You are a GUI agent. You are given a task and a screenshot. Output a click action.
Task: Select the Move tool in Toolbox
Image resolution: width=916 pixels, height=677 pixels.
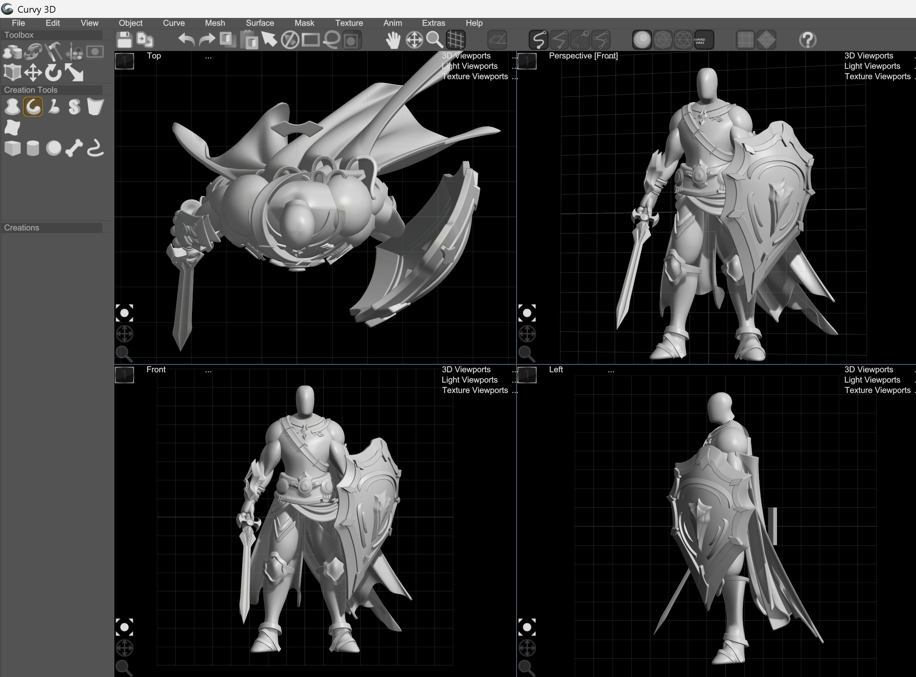pos(33,73)
